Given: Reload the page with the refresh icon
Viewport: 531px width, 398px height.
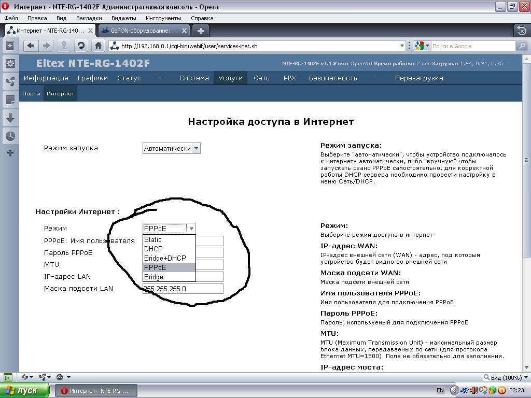Looking at the screenshot, I should tap(81, 46).
